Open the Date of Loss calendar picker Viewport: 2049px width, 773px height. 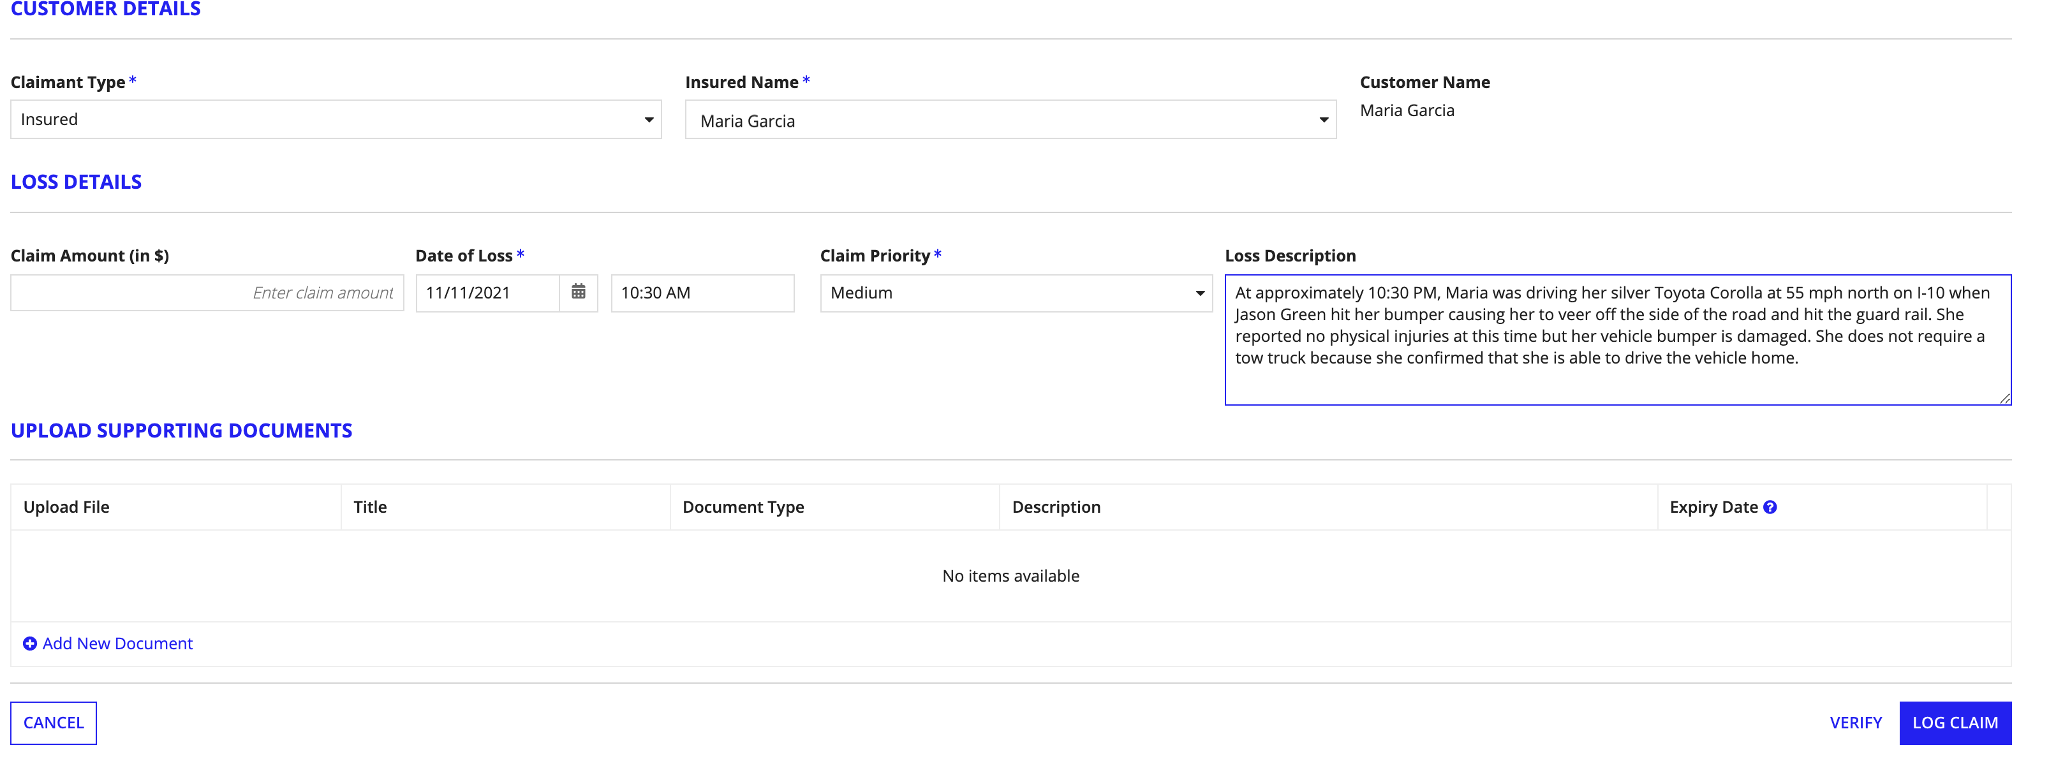578,293
